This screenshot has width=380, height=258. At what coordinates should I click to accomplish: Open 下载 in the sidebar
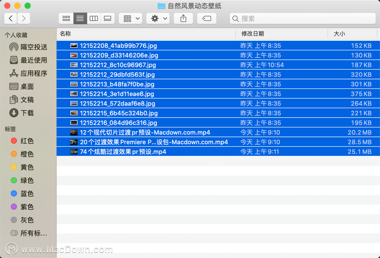(x=21, y=113)
